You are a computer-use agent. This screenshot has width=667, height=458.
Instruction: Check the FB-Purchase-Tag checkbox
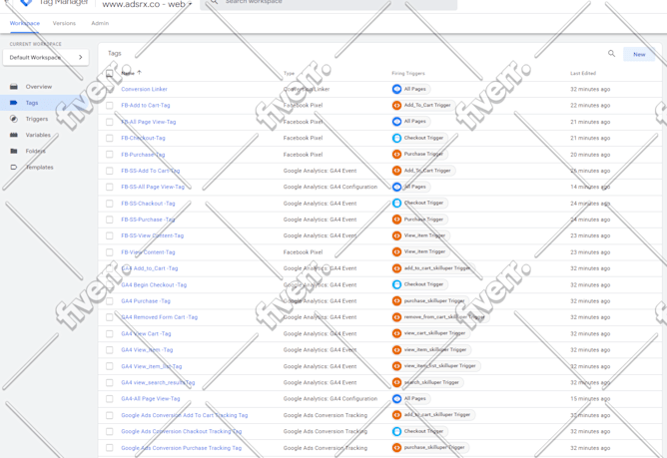(x=109, y=154)
